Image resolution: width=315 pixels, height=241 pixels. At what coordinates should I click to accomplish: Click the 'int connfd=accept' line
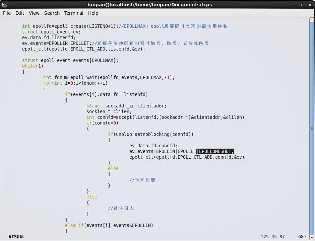(x=167, y=117)
